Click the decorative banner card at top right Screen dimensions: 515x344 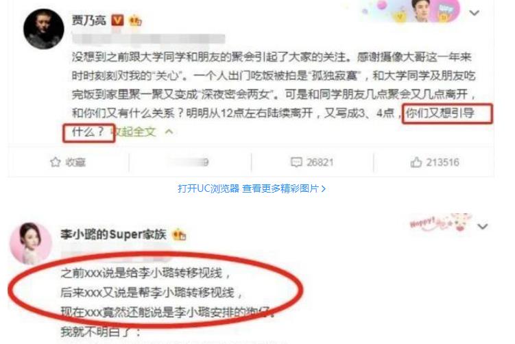[411, 10]
